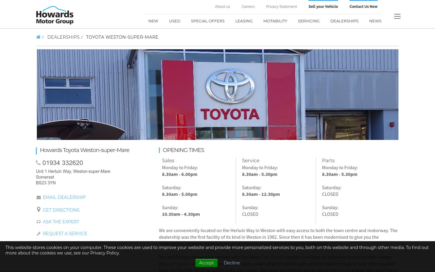Open the NEWS navigation item
This screenshot has height=272, width=435.
point(375,21)
